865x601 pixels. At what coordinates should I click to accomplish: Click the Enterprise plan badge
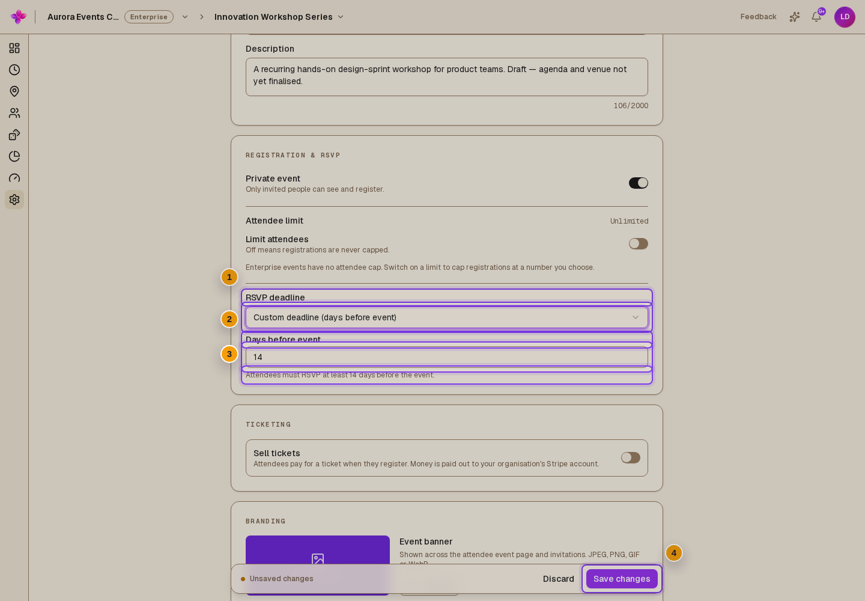tap(149, 17)
